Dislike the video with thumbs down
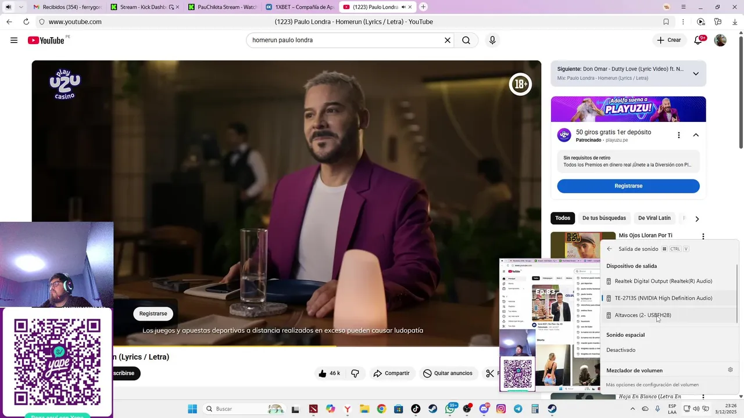This screenshot has width=744, height=418. tap(355, 373)
